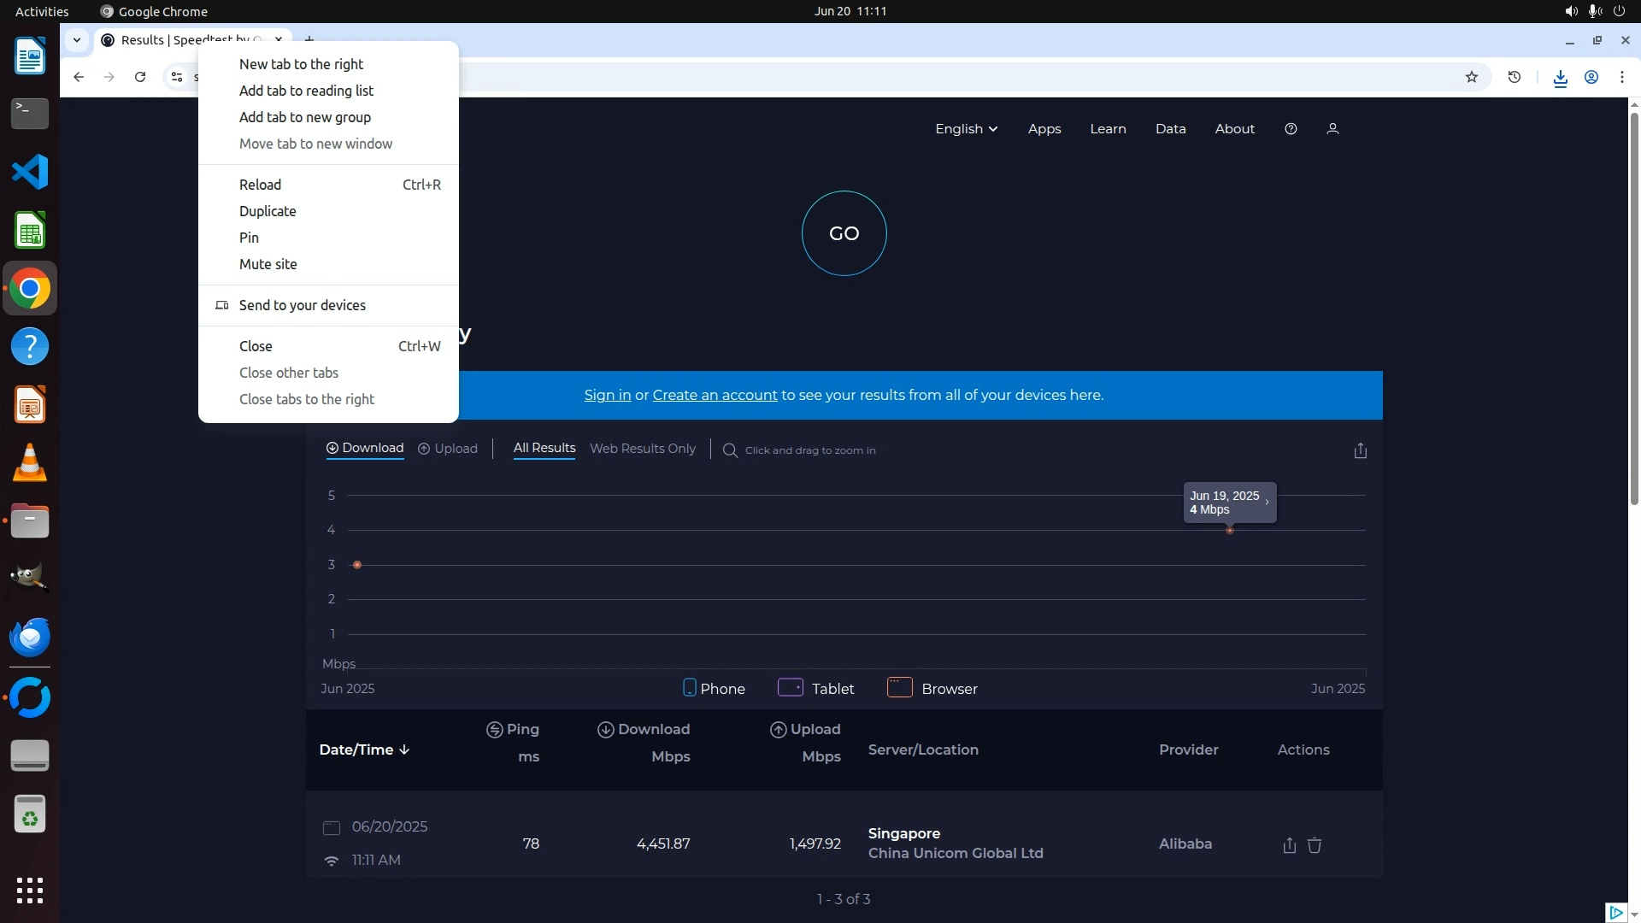Viewport: 1641px width, 923px height.
Task: Click the share icon above the chart
Action: 1361,450
